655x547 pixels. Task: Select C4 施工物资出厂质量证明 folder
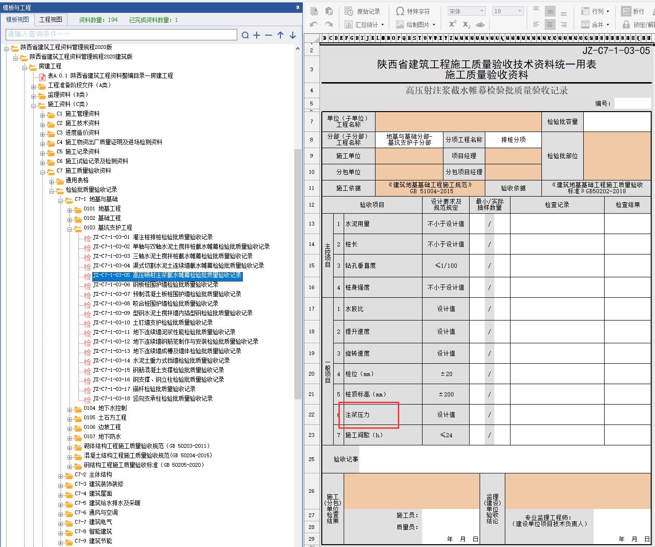[x=109, y=142]
